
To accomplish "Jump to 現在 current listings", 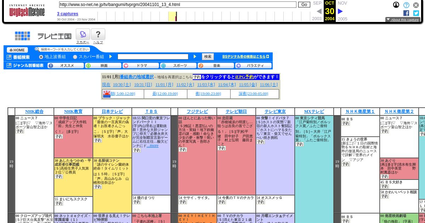I will click(106, 85).
